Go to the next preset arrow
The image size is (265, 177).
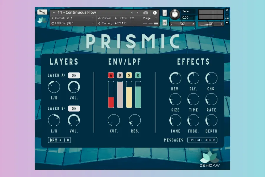(x=138, y=13)
